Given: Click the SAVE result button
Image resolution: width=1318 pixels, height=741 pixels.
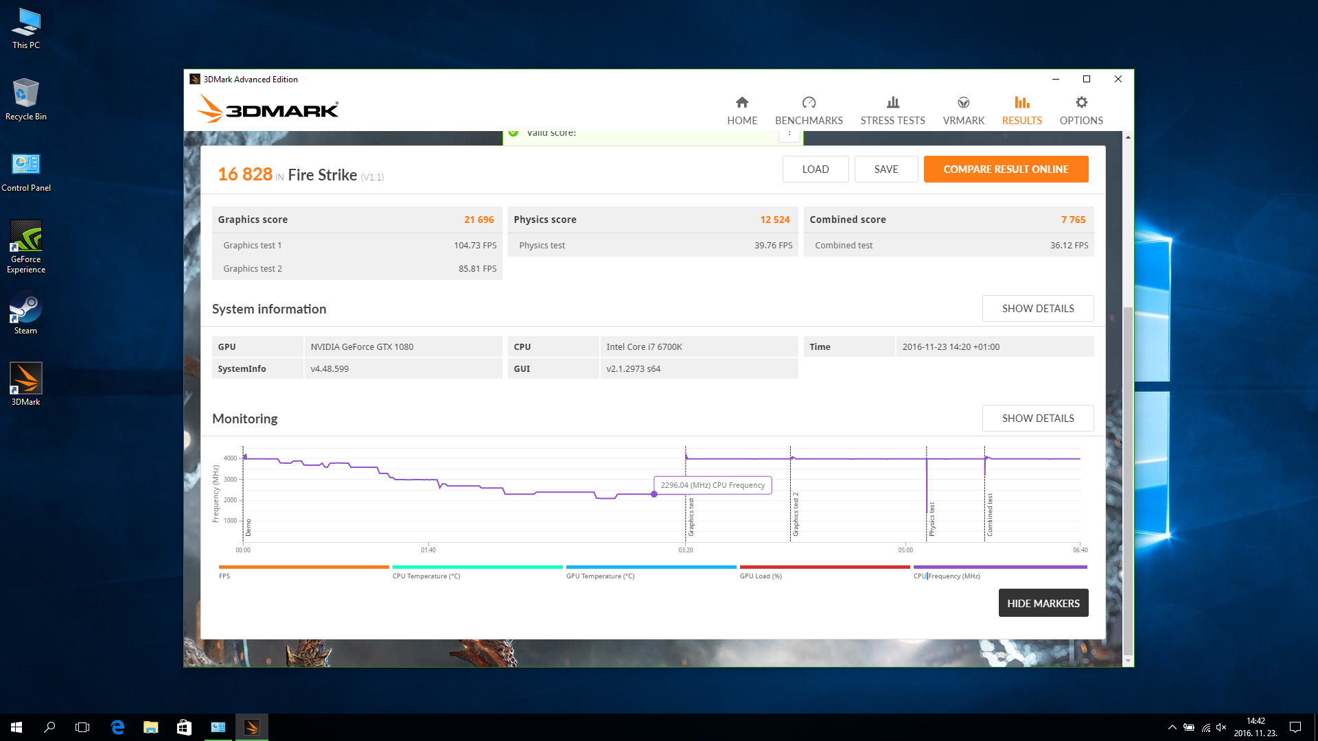Looking at the screenshot, I should click(886, 169).
